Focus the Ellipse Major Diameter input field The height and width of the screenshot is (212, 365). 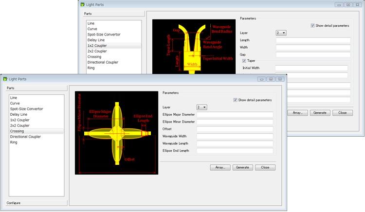tap(235, 115)
